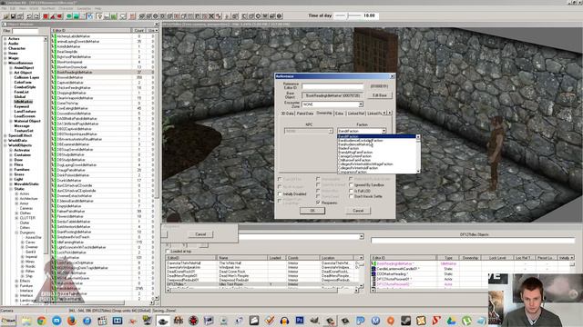Click the Edit Base button
The width and height of the screenshot is (583, 327).
coord(380,95)
